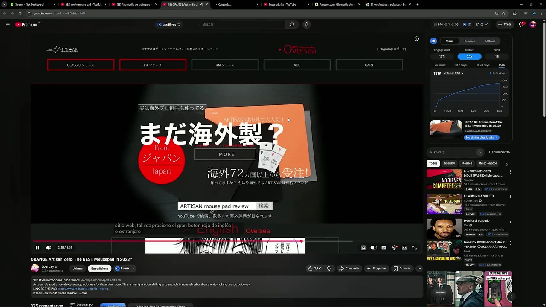The width and height of the screenshot is (546, 307).
Task: Switch to theater mode in player
Action: point(404,248)
